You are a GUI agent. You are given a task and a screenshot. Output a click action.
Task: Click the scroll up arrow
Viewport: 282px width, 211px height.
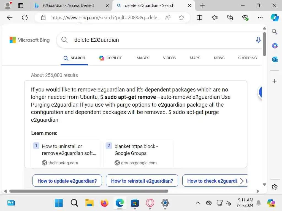[x=264, y=28]
